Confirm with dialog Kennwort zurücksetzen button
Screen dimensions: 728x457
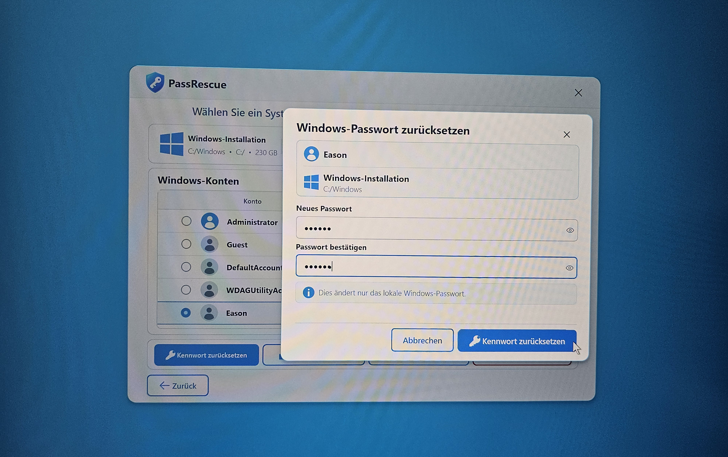pyautogui.click(x=517, y=341)
